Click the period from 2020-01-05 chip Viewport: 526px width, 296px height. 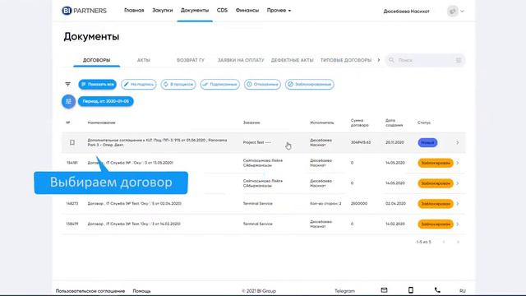click(106, 101)
